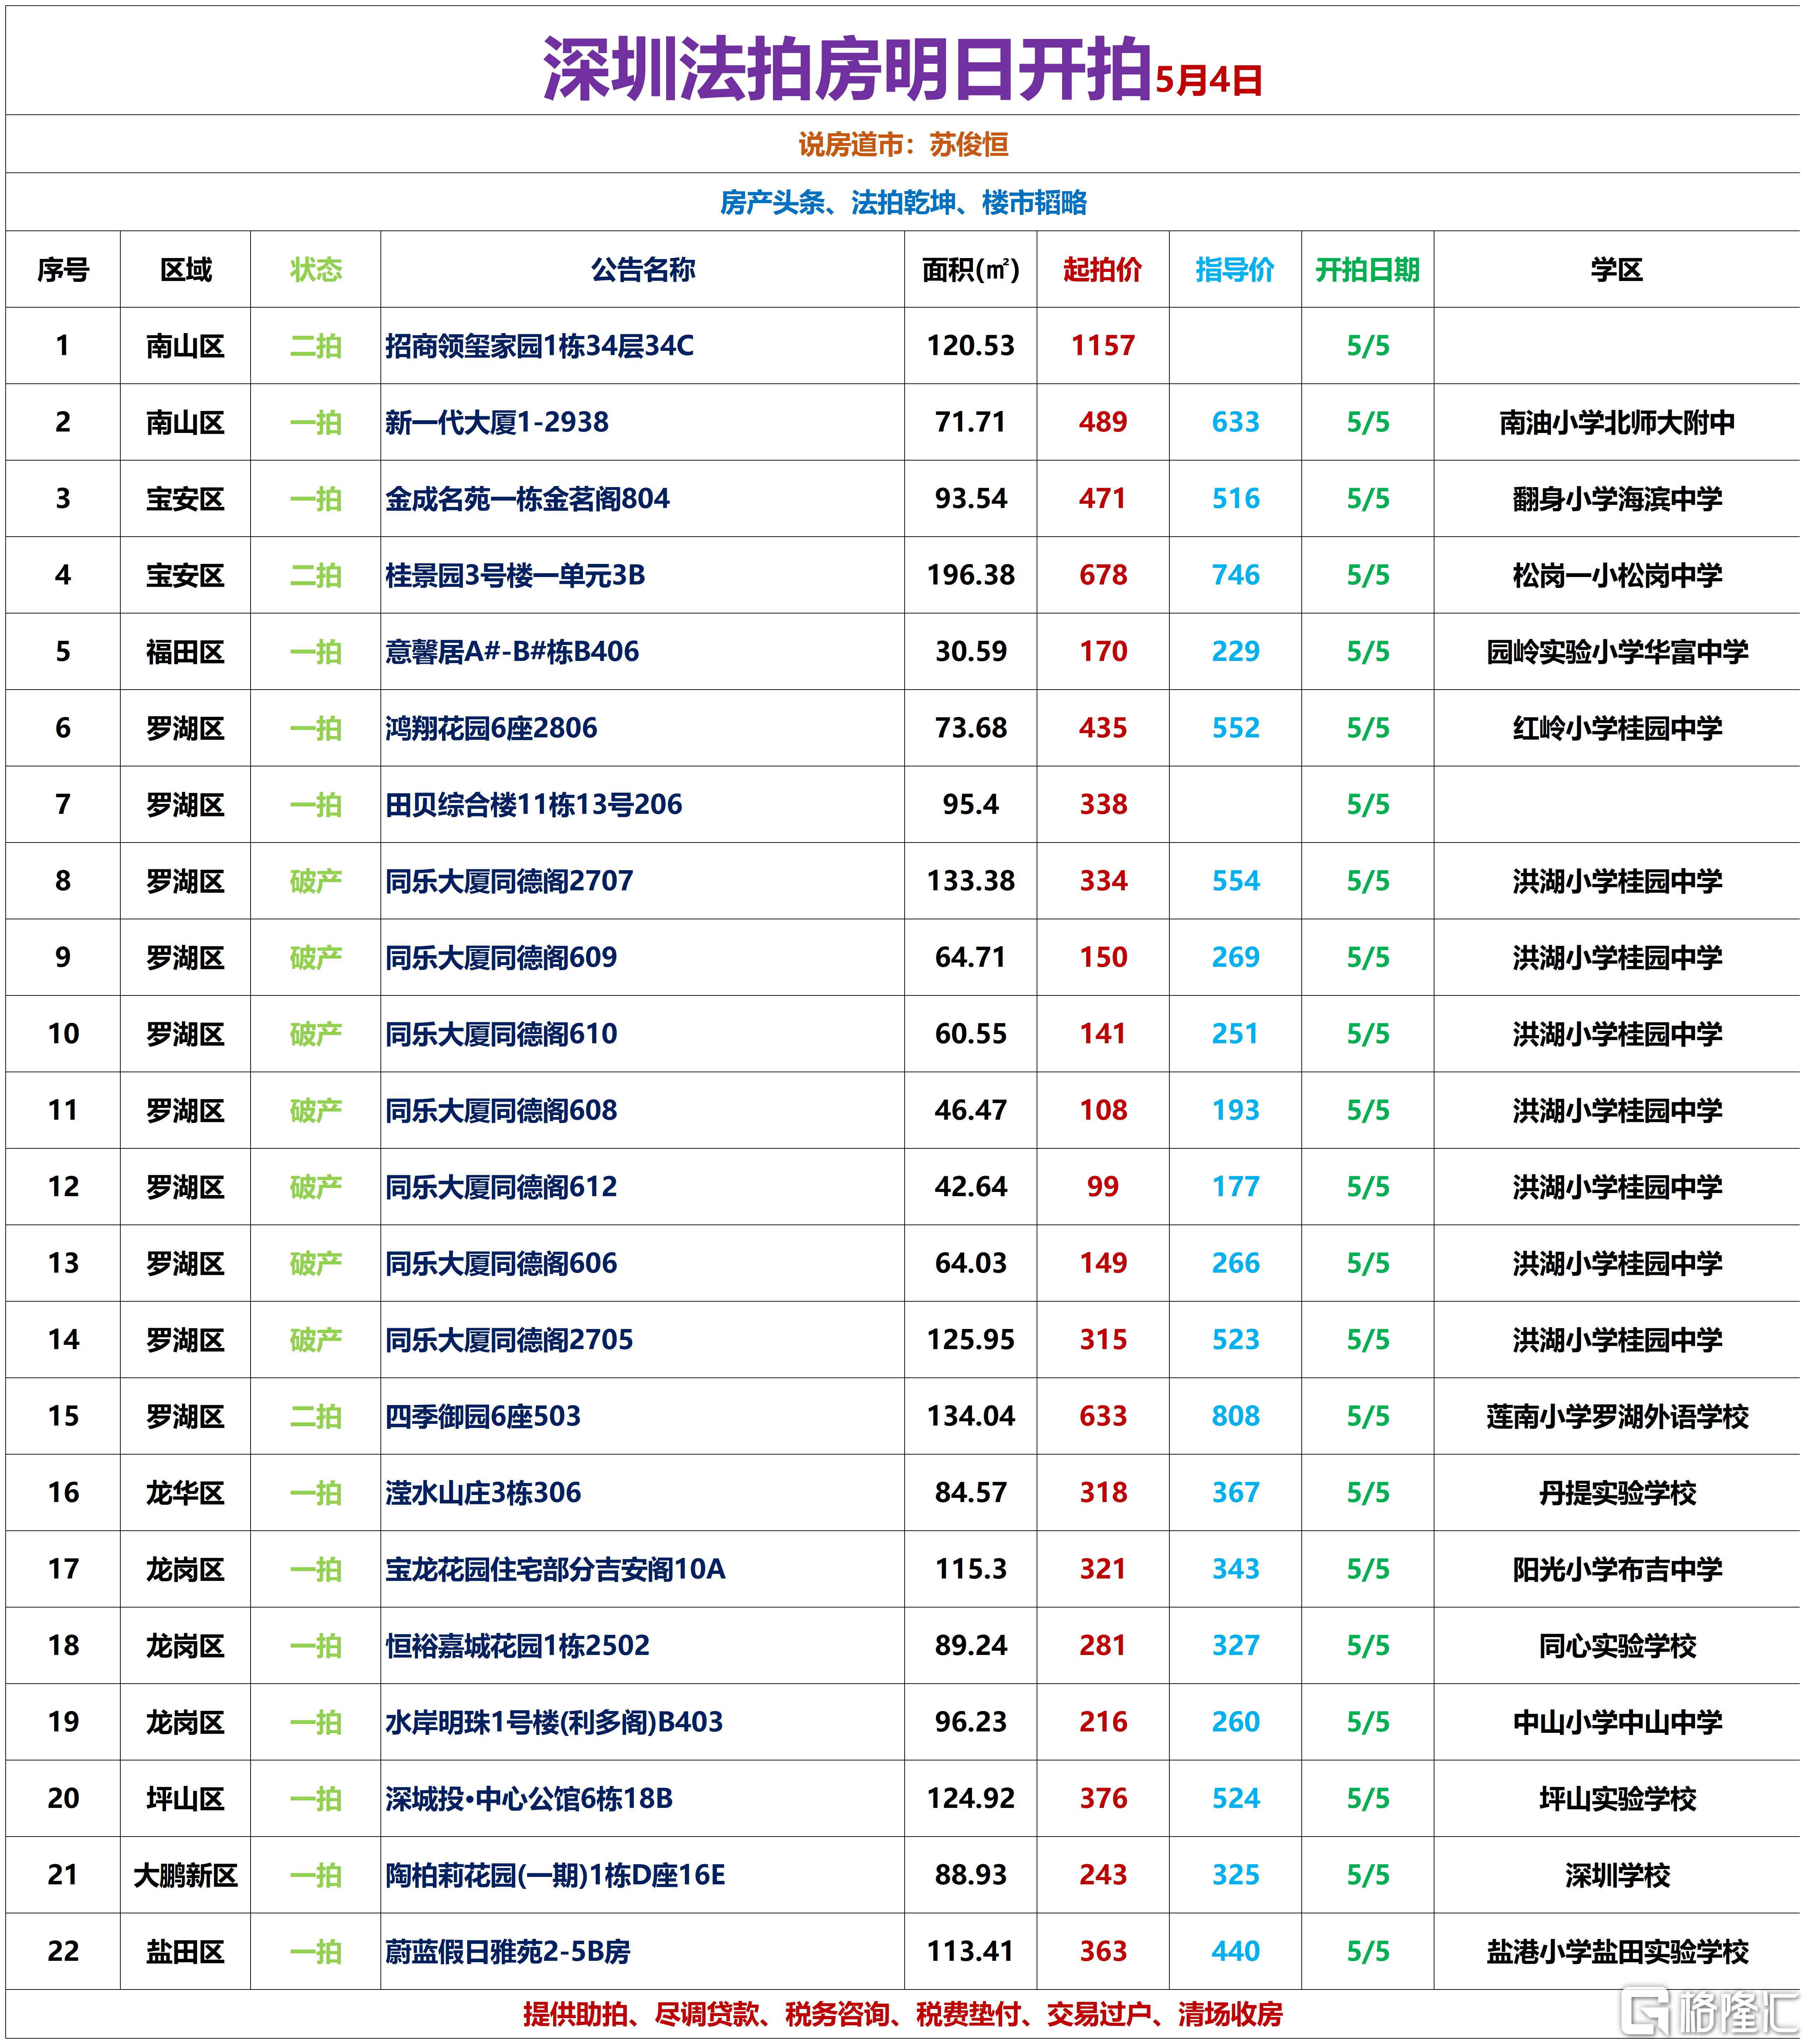Click the school district 红岭小学桂园中学

pyautogui.click(x=1617, y=729)
